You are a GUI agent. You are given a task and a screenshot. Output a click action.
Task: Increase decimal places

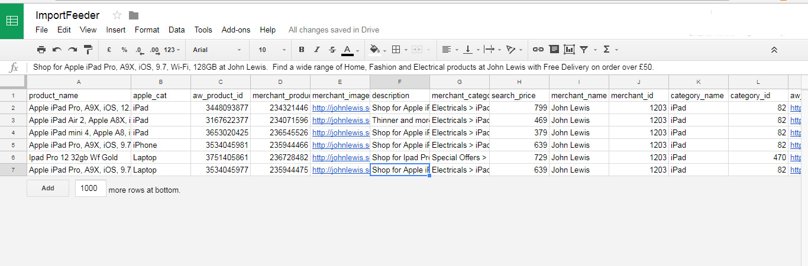(154, 50)
